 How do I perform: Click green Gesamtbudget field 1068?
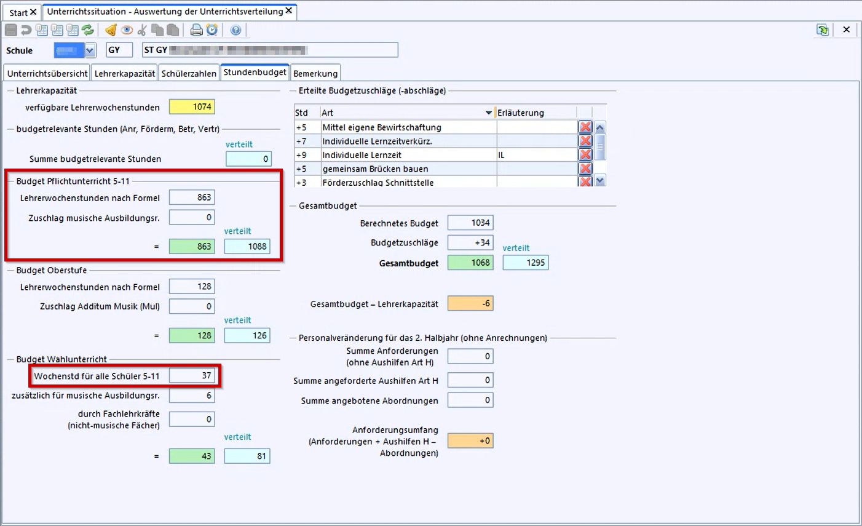[x=470, y=263]
